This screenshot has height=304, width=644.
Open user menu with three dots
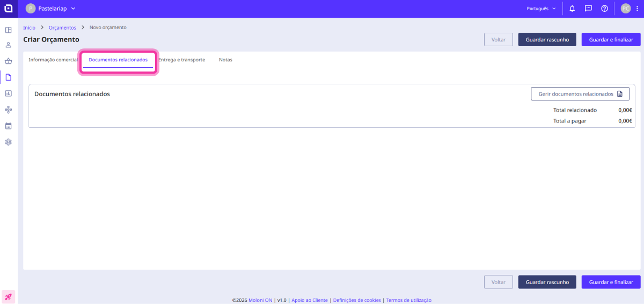[x=636, y=9]
